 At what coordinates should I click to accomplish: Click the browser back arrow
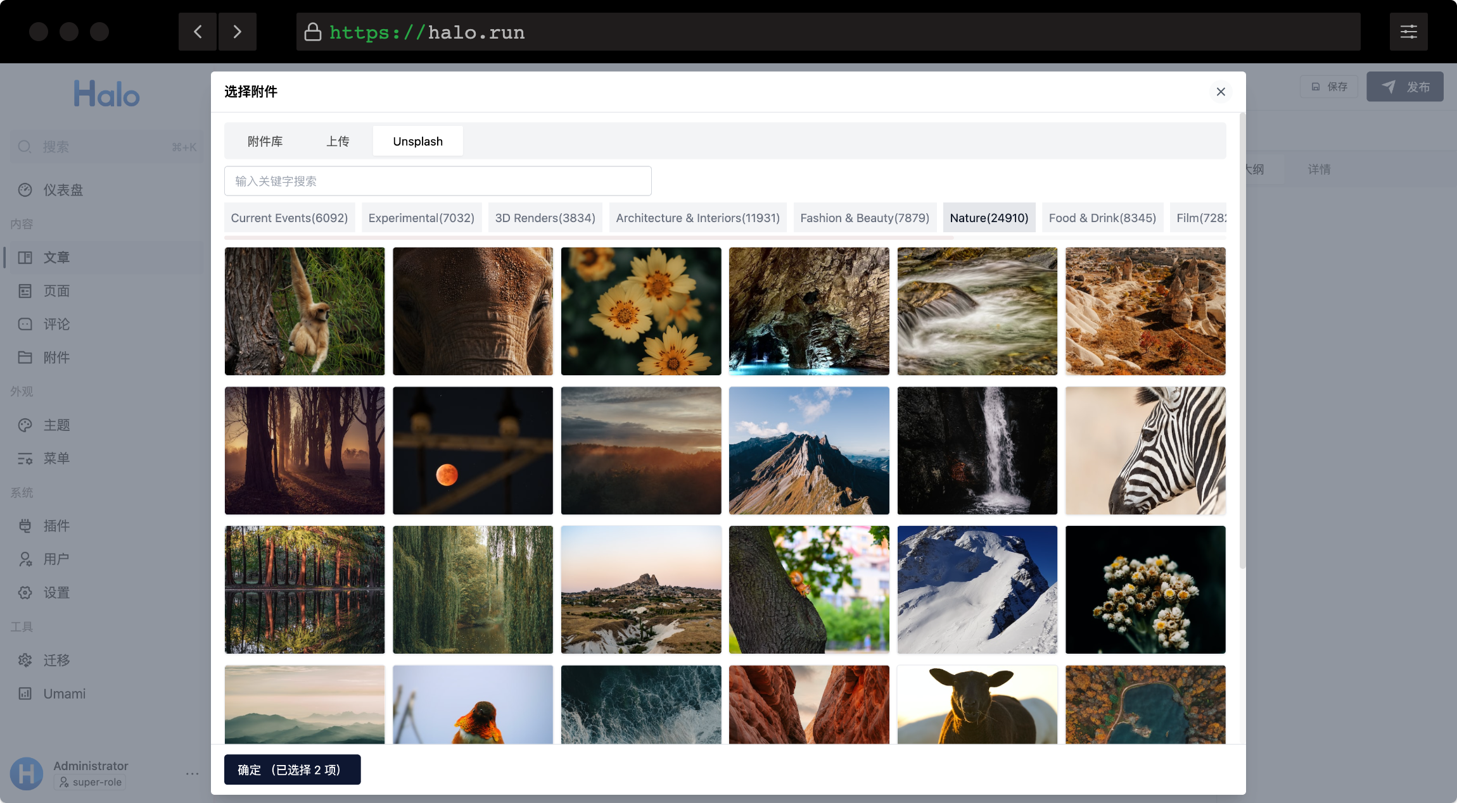[198, 32]
